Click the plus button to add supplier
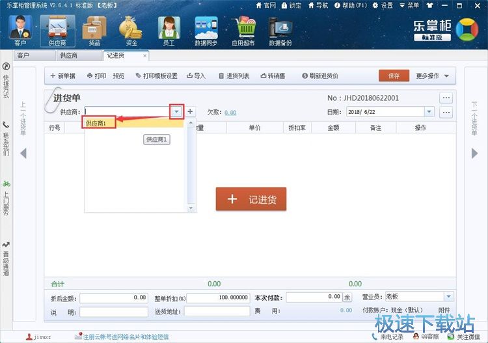 (190, 111)
